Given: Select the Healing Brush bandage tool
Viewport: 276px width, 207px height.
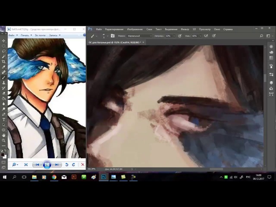Looking at the screenshot, I should (x=3, y=72).
